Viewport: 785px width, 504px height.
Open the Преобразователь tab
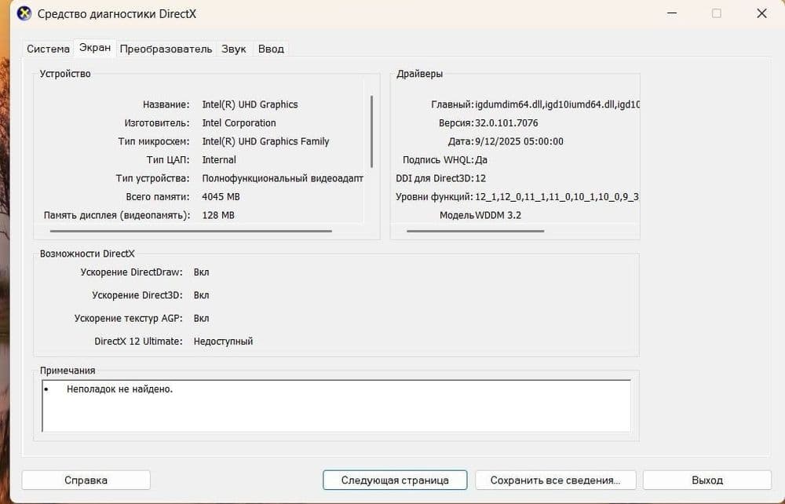[166, 49]
